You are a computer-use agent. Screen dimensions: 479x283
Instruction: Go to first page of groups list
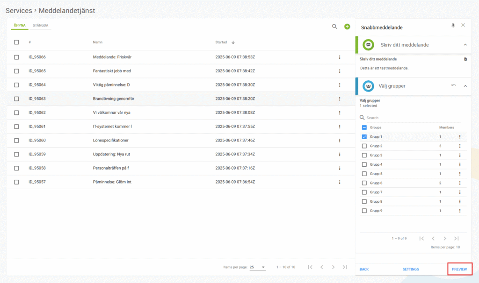click(421, 239)
